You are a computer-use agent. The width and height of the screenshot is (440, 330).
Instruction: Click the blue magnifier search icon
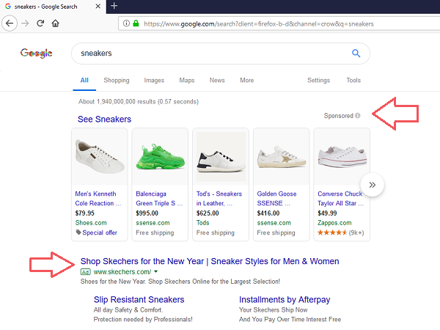tap(356, 53)
